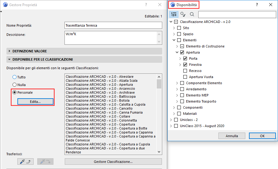Check the Componente Elemento checkbox
278x169 pixels.
tap(182, 83)
